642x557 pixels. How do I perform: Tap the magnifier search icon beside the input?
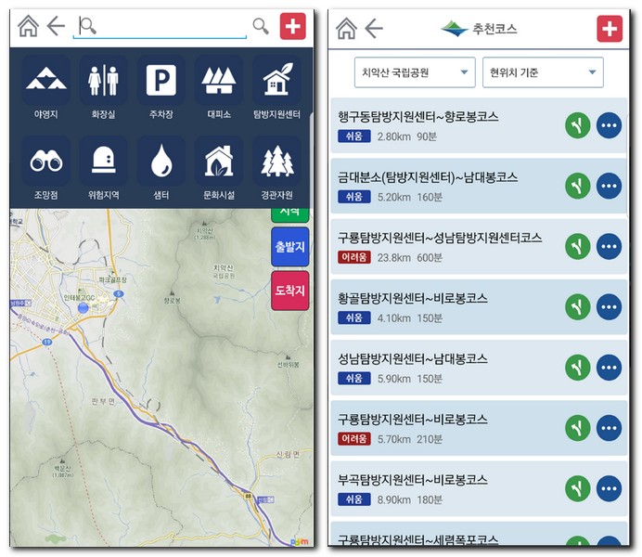pos(261,27)
